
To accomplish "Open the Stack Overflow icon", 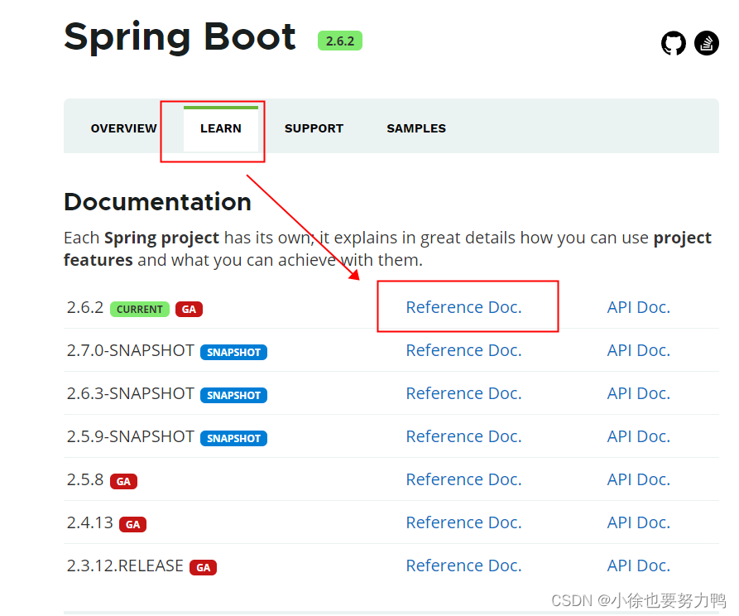I will tap(707, 43).
